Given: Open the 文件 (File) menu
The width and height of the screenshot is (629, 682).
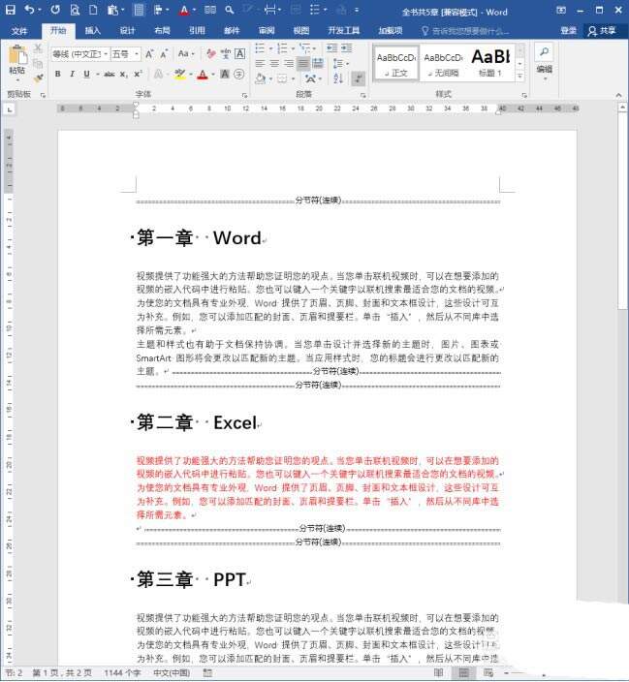Looking at the screenshot, I should click(19, 30).
